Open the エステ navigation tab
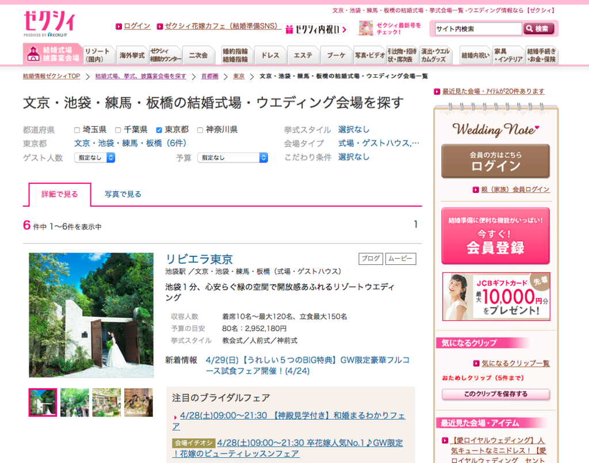 click(303, 55)
